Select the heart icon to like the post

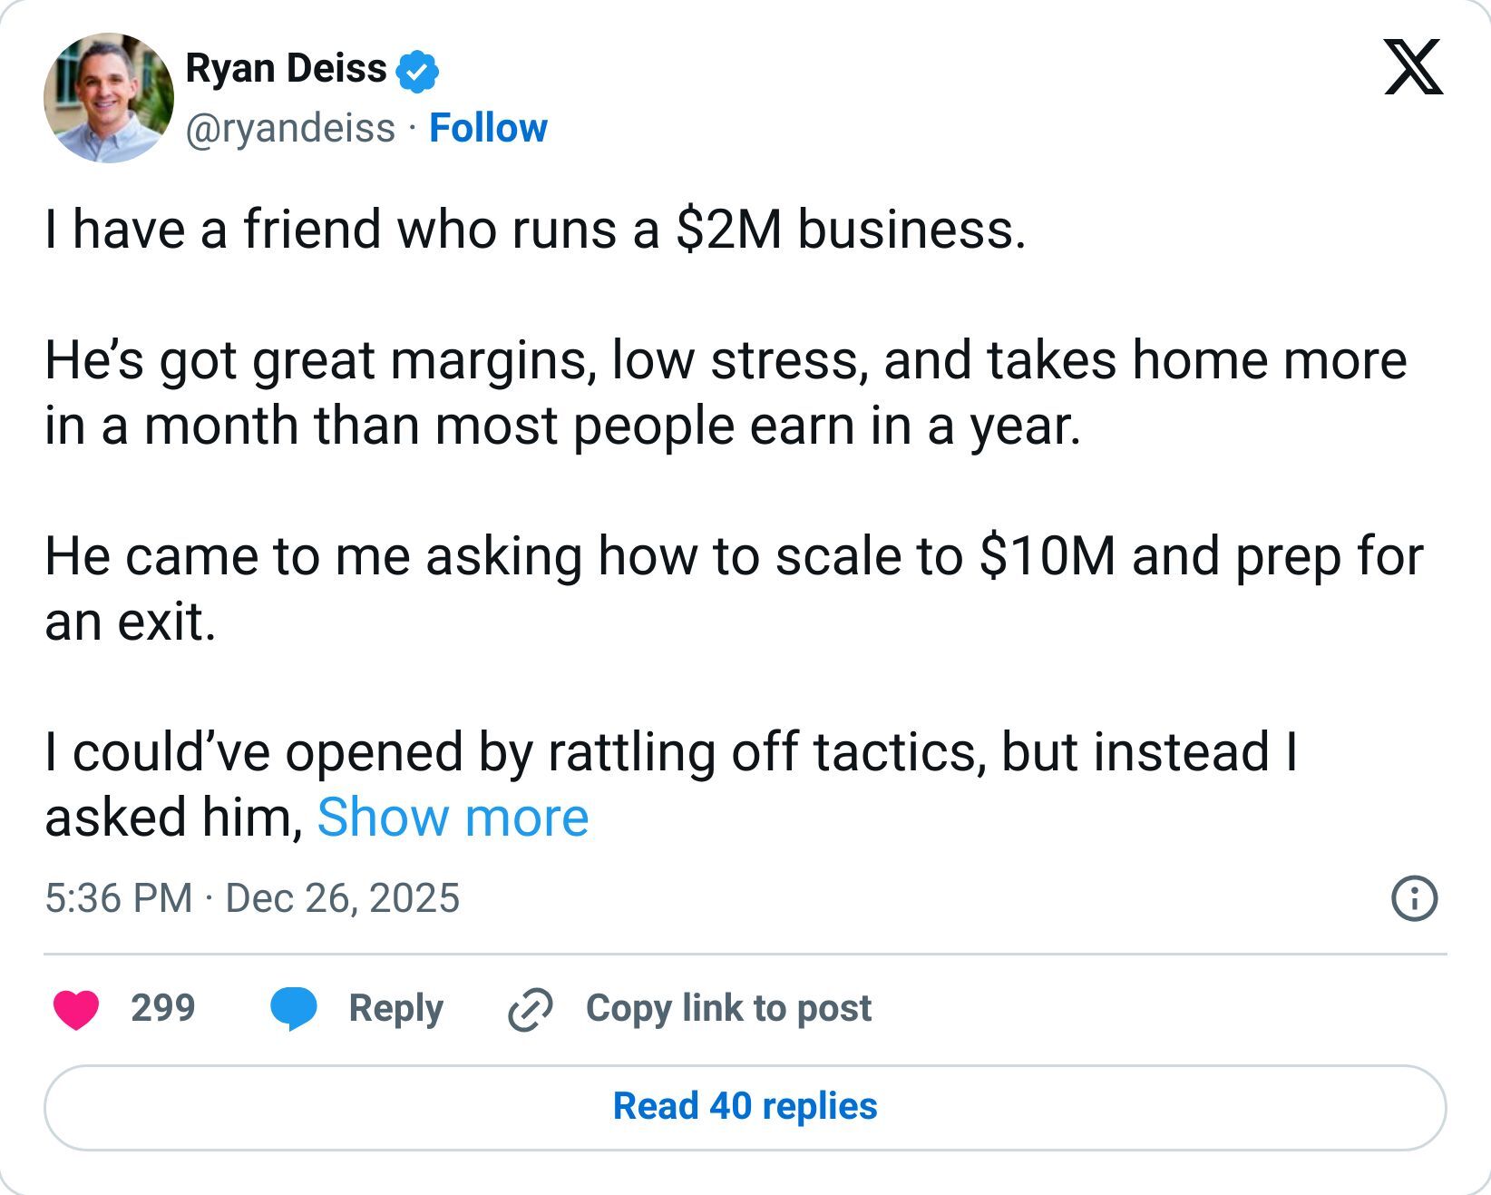[76, 1007]
